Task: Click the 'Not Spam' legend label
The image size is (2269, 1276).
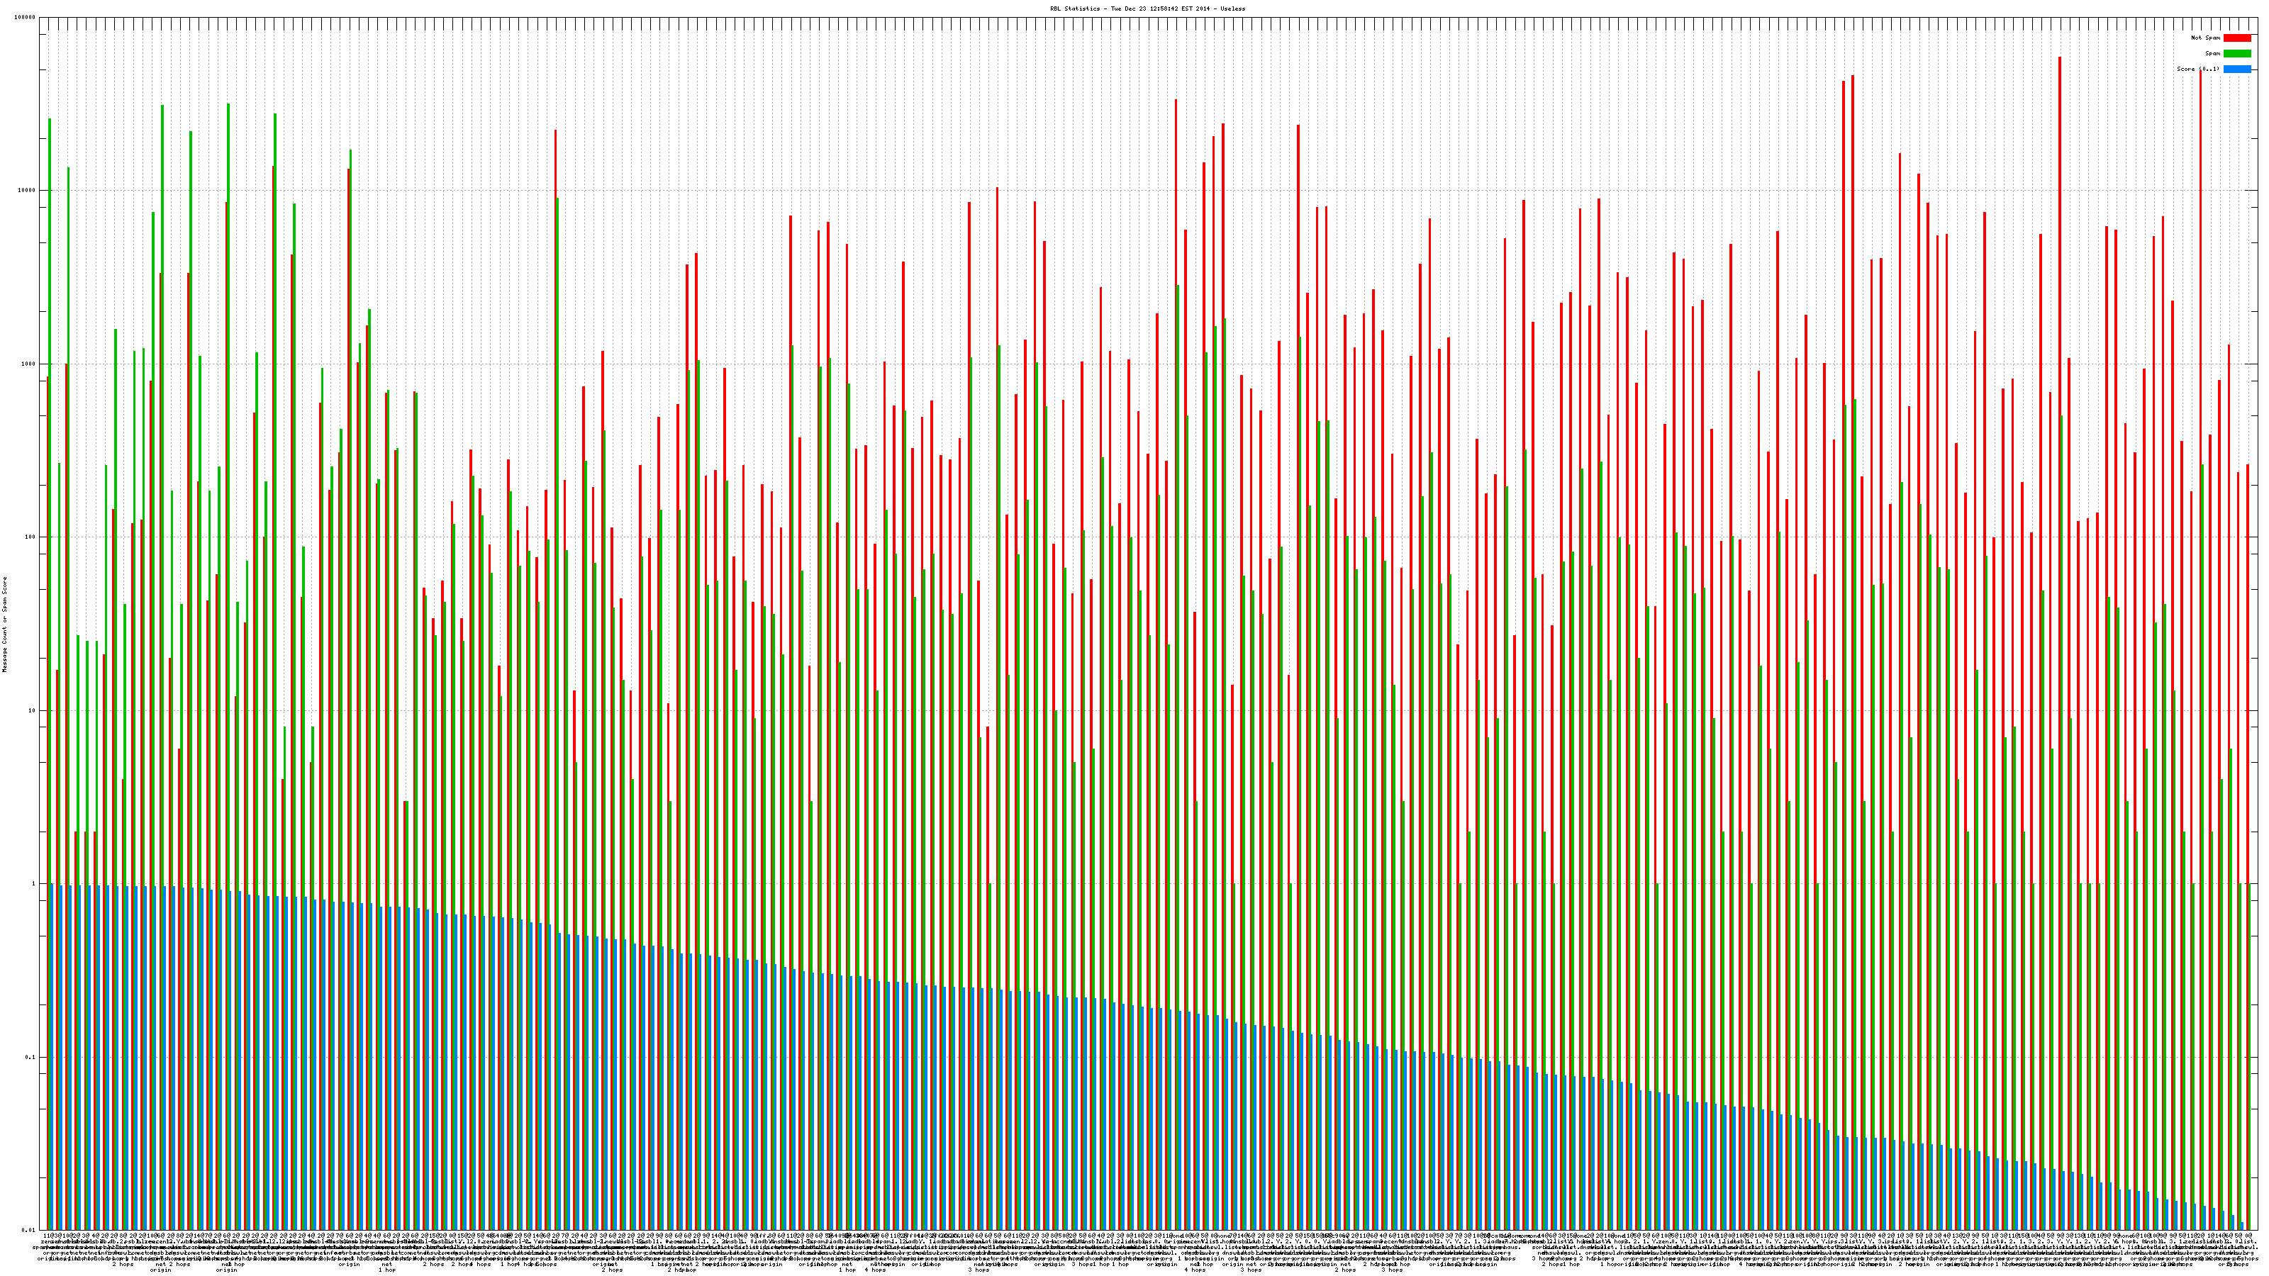Action: coord(2206,38)
